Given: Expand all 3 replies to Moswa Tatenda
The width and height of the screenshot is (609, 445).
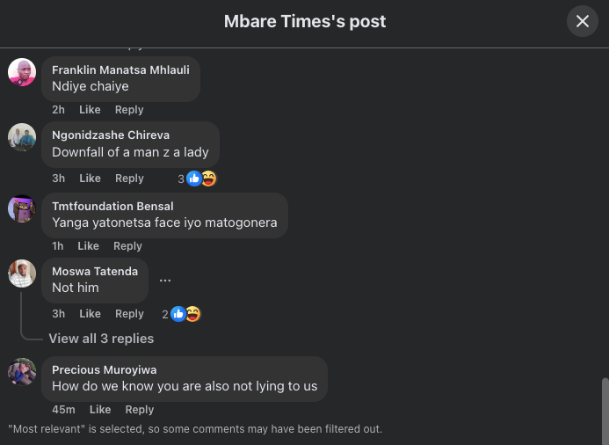Looking at the screenshot, I should pos(101,339).
